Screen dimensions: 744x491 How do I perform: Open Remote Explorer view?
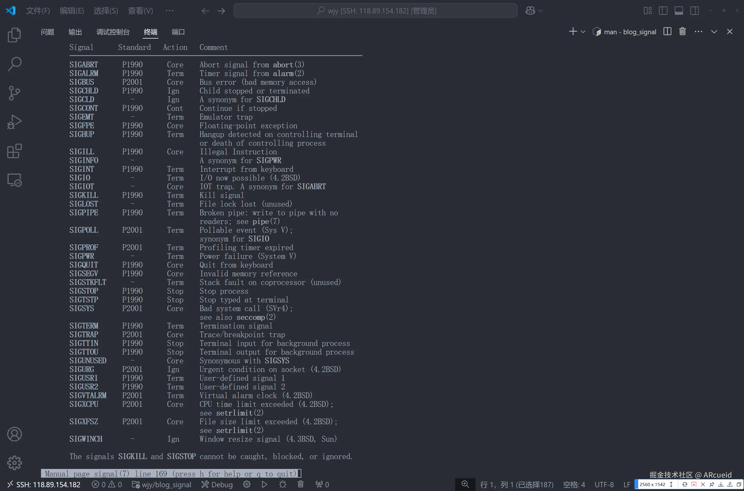tap(14, 180)
